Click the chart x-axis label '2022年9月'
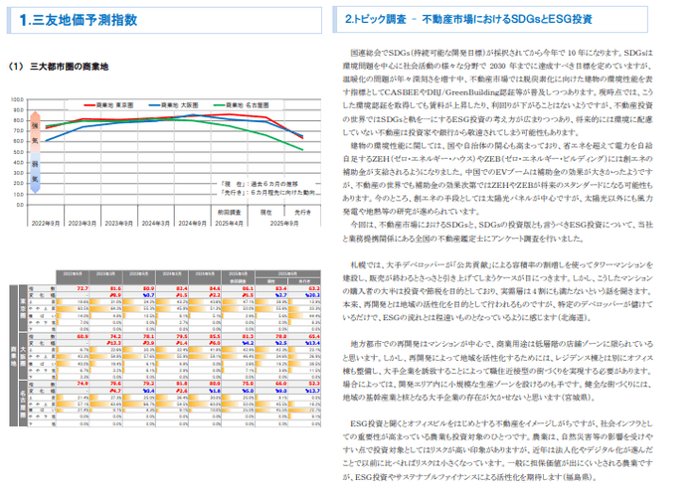This screenshot has height=497, width=696. 46,224
